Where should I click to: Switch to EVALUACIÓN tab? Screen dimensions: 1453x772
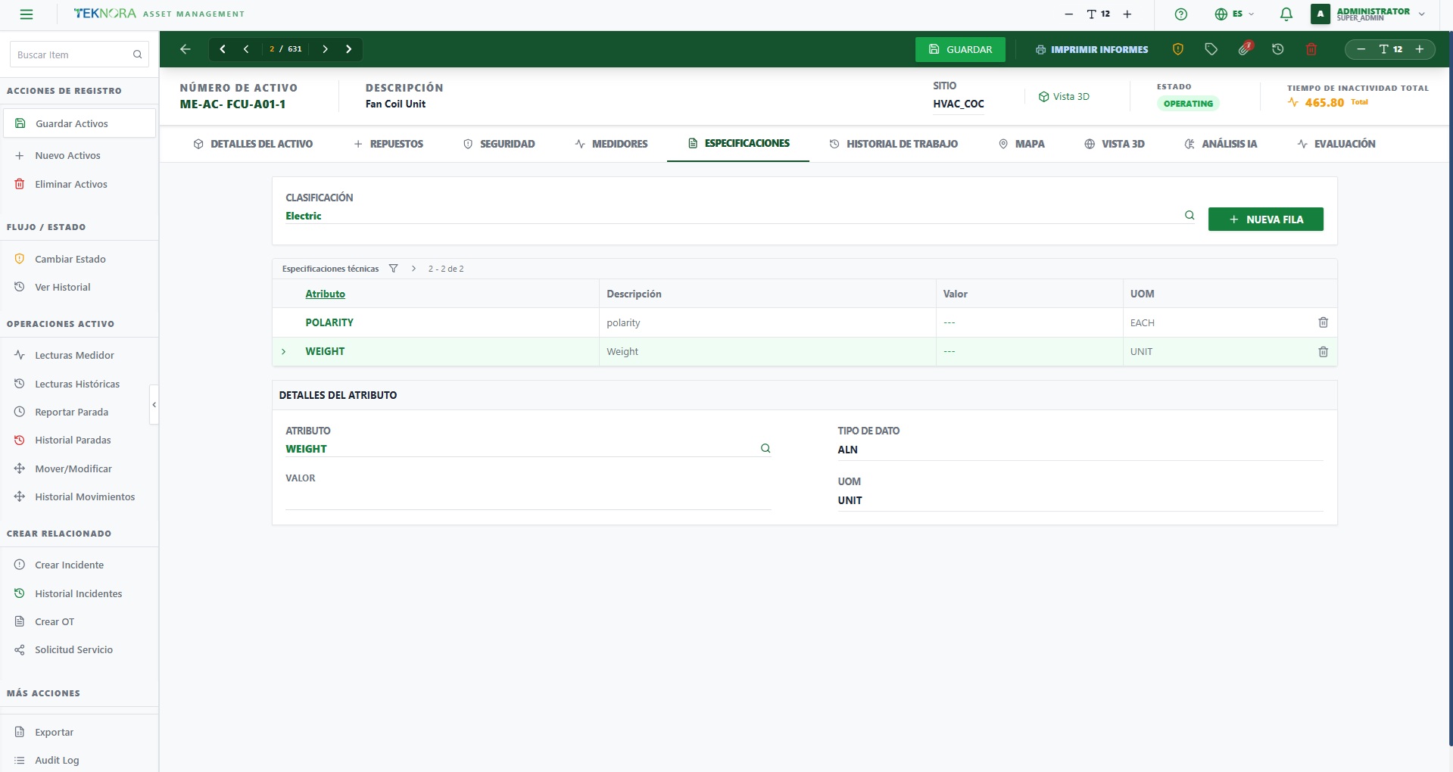1336,144
